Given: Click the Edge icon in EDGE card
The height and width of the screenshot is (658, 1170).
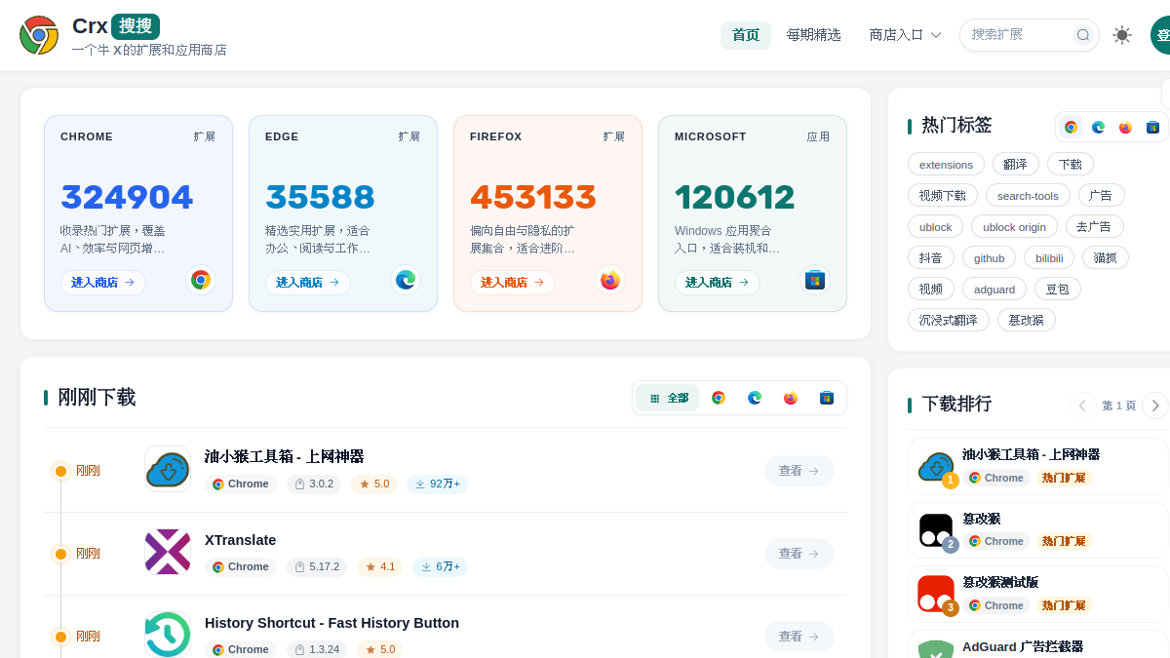Looking at the screenshot, I should point(406,281).
